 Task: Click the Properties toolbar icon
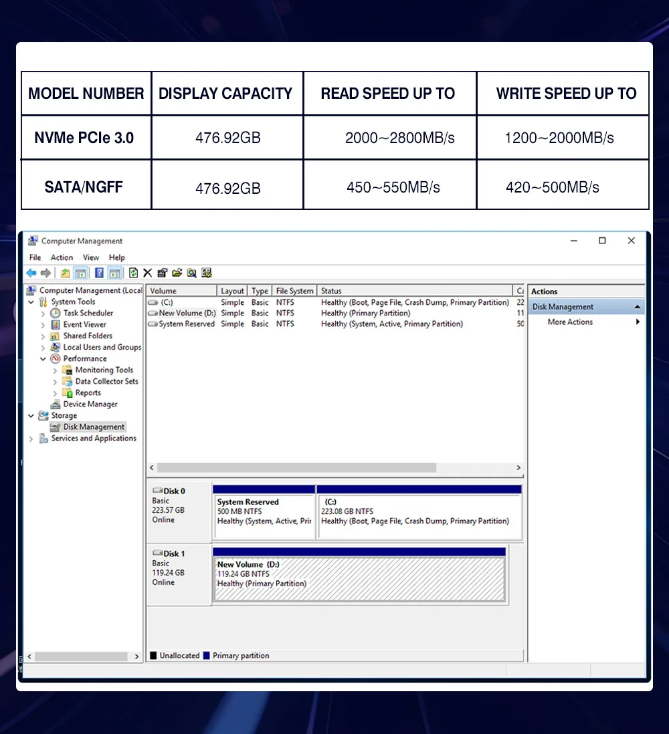[x=163, y=273]
